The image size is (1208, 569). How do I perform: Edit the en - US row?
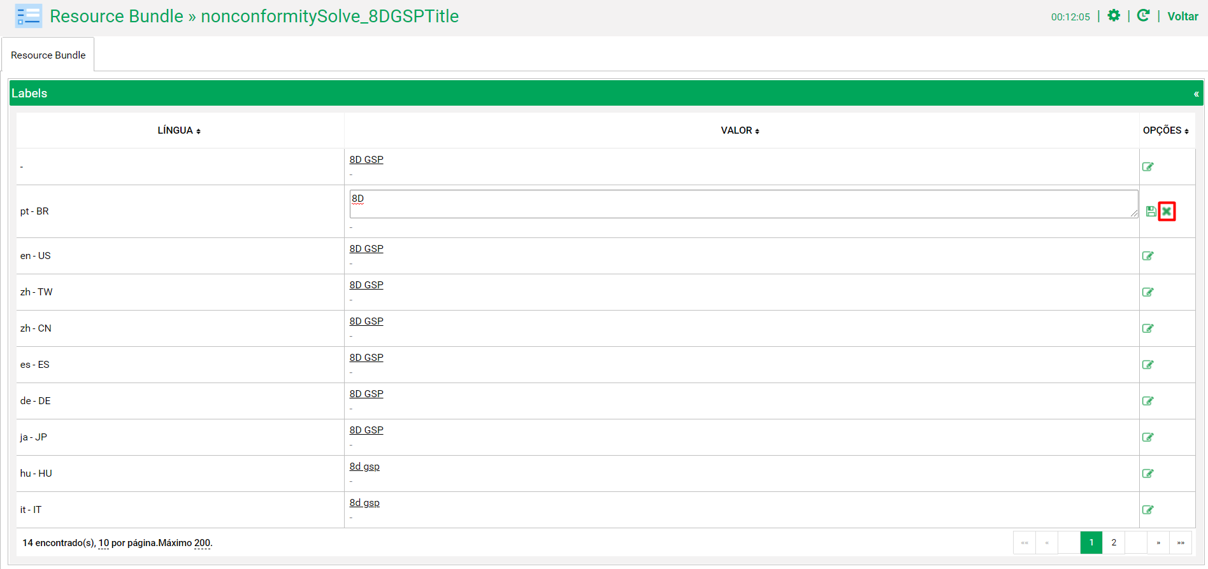(1148, 256)
